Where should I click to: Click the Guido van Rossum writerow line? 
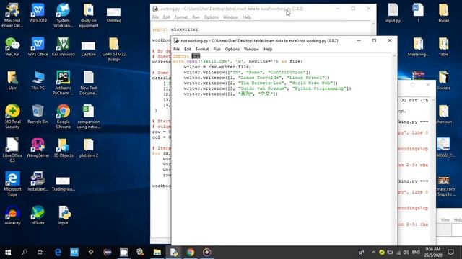[x=267, y=88]
